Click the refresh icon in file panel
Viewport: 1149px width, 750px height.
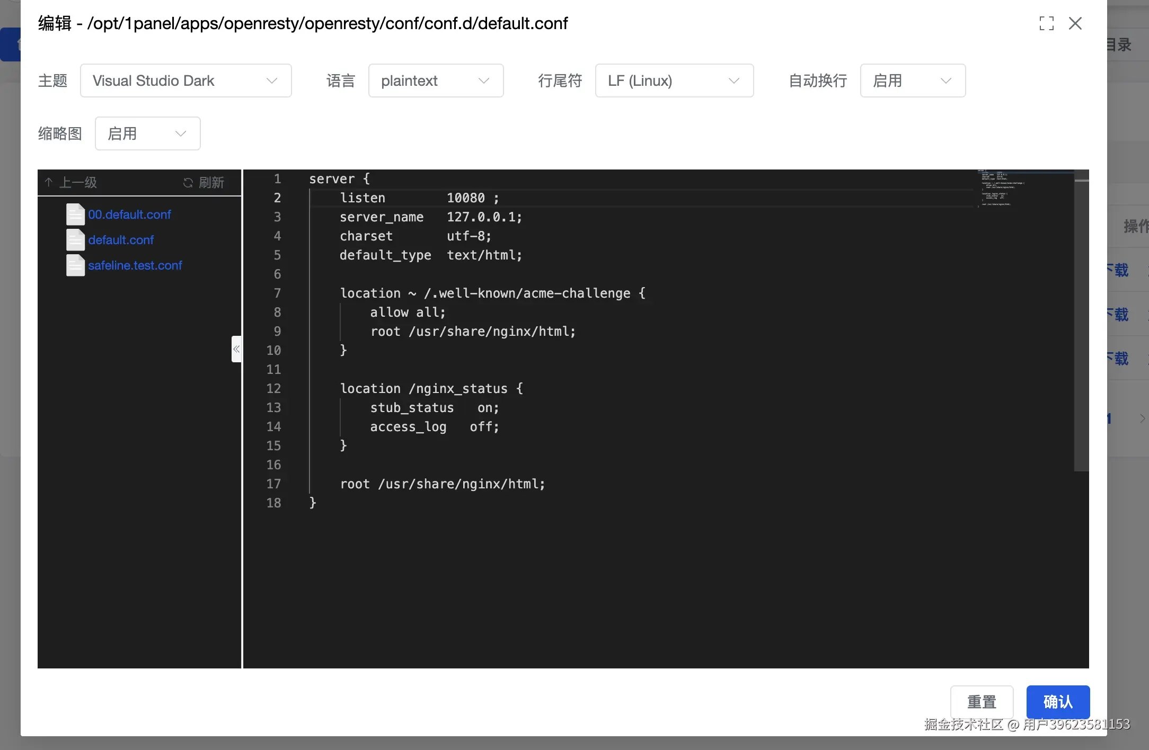pyautogui.click(x=188, y=183)
